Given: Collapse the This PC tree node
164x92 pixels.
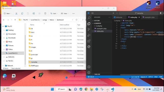Looking at the screenshot, I should [3, 26].
